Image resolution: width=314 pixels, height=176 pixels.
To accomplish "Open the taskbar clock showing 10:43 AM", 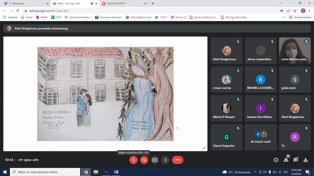I will (297, 172).
